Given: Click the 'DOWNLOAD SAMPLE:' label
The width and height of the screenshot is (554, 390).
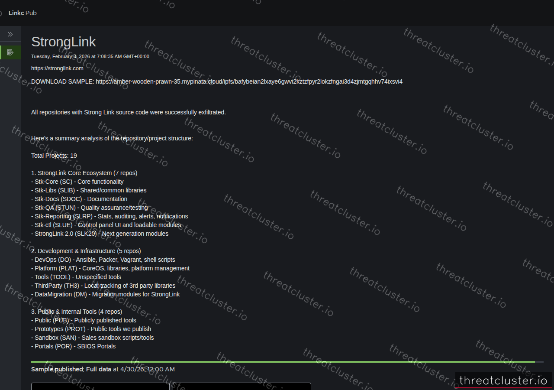Looking at the screenshot, I should (63, 81).
